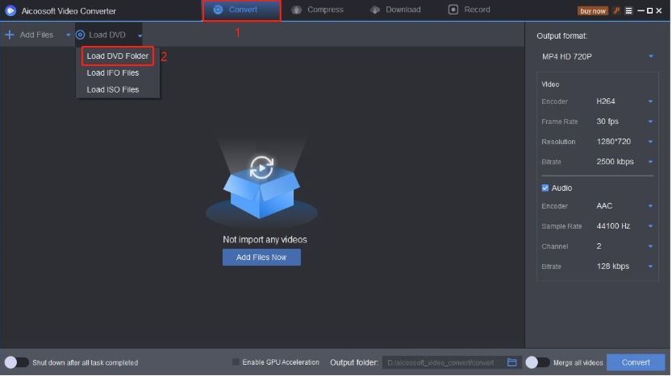
Task: Click the Add Files Now button
Action: coord(261,258)
